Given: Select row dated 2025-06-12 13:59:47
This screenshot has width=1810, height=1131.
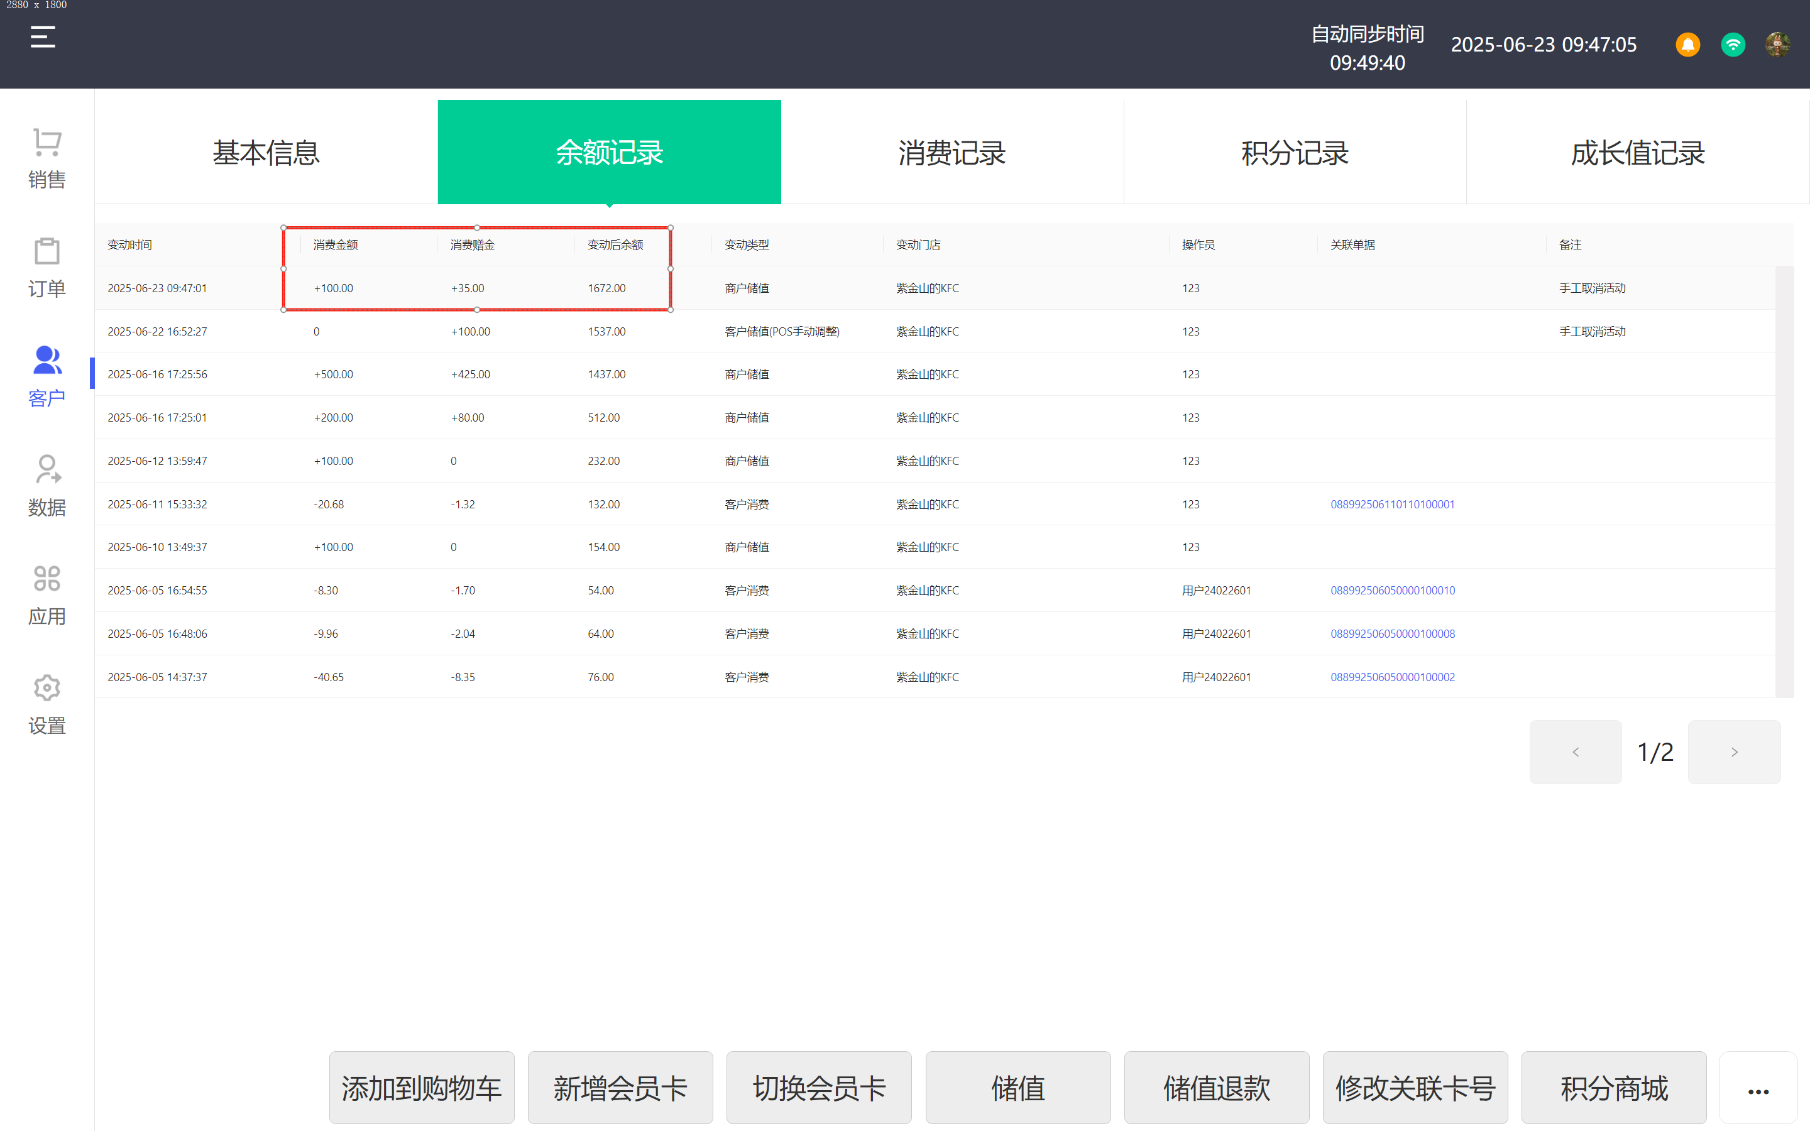Looking at the screenshot, I should (x=935, y=461).
